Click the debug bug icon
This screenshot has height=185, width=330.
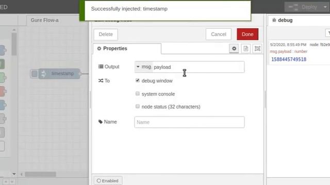[x=274, y=20]
